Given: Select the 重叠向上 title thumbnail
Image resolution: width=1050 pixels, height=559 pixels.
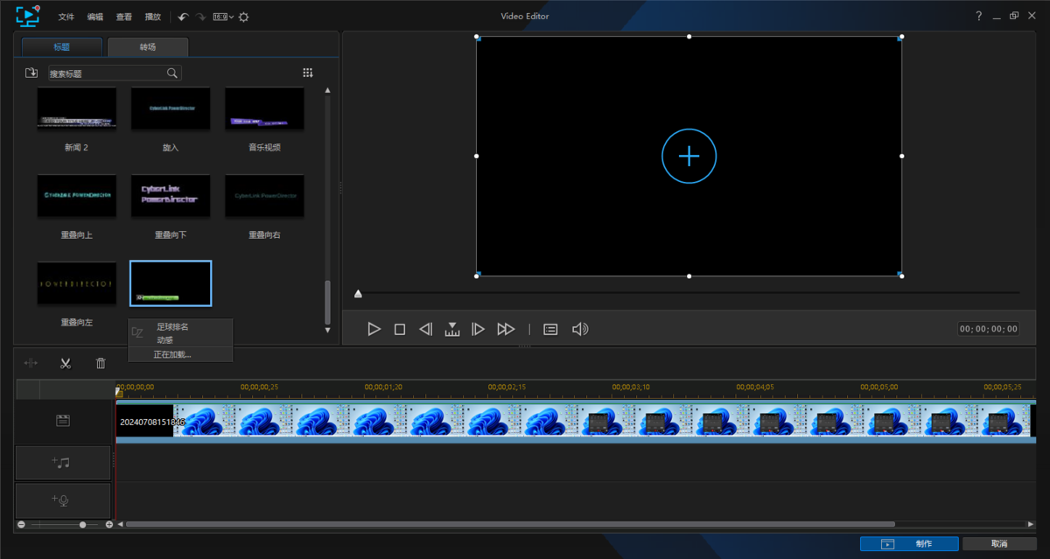Looking at the screenshot, I should (x=77, y=197).
